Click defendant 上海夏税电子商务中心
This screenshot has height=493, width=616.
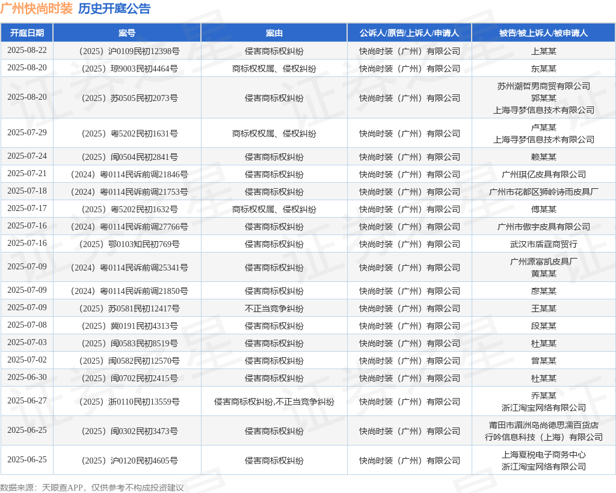pyautogui.click(x=544, y=455)
